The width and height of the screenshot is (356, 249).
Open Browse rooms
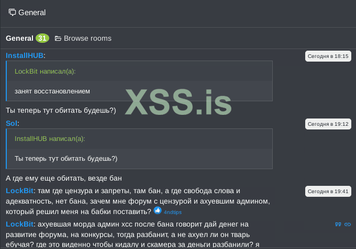(x=87, y=38)
